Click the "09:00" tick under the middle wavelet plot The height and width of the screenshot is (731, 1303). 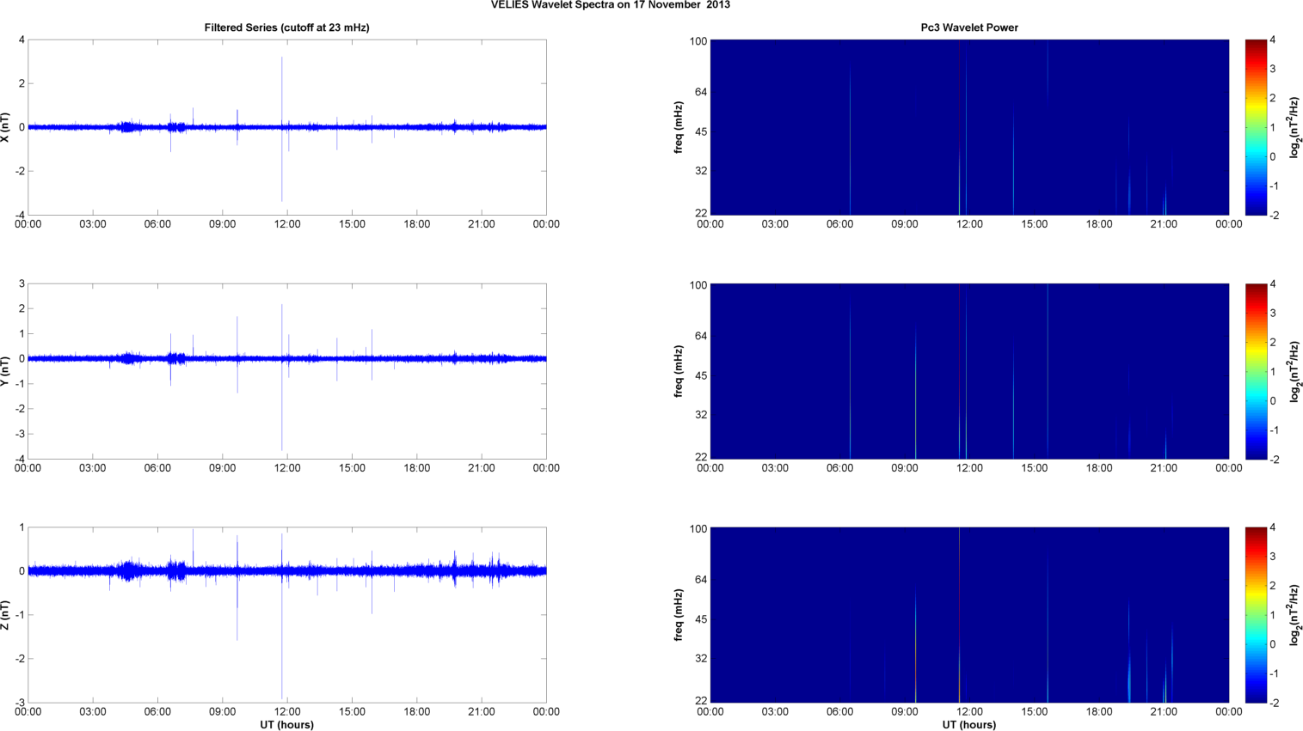pos(905,468)
